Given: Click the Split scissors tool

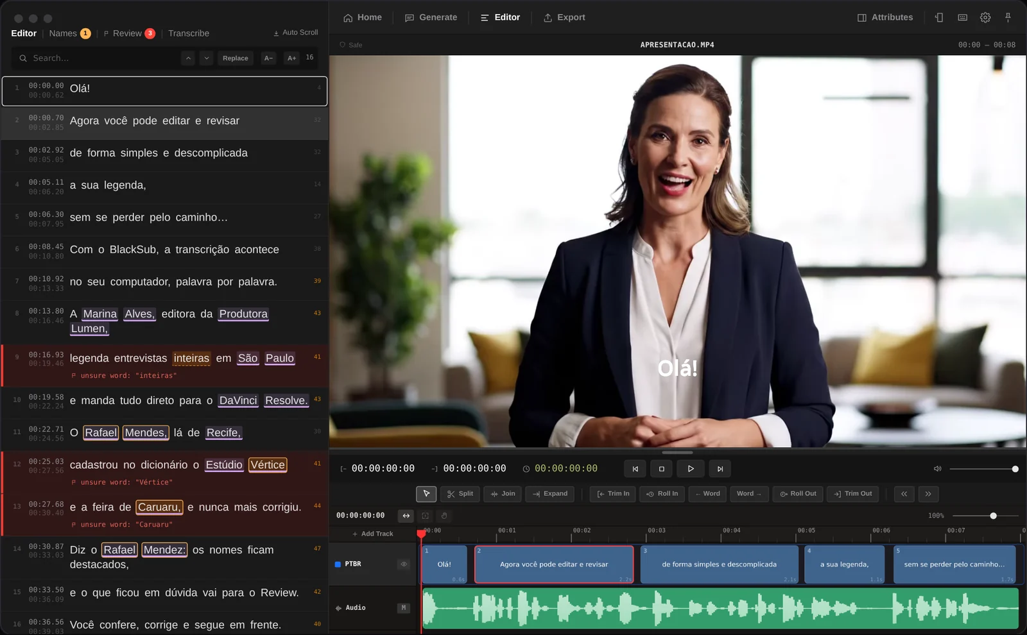Looking at the screenshot, I should tap(460, 494).
